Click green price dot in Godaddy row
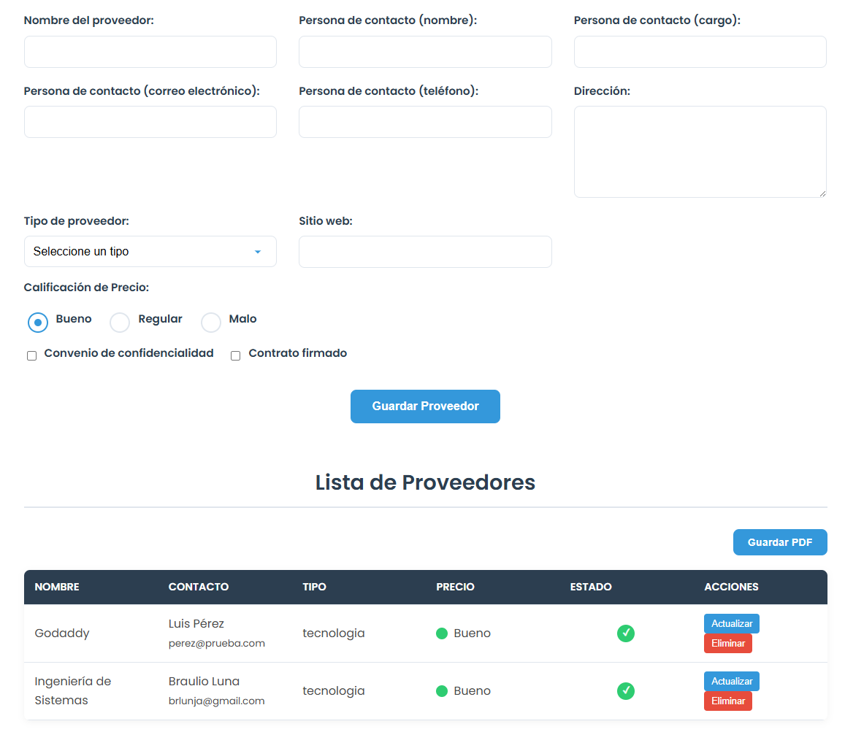Image resolution: width=845 pixels, height=732 pixels. pyautogui.click(x=442, y=633)
